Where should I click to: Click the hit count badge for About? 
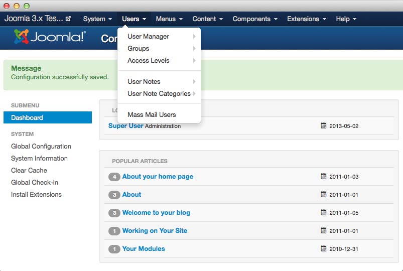114,195
